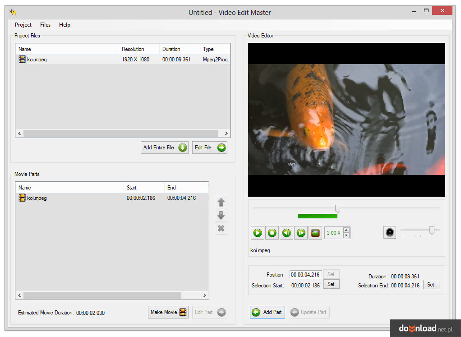The width and height of the screenshot is (461, 337).
Task: Click the disabled Update Part button
Action: click(309, 312)
